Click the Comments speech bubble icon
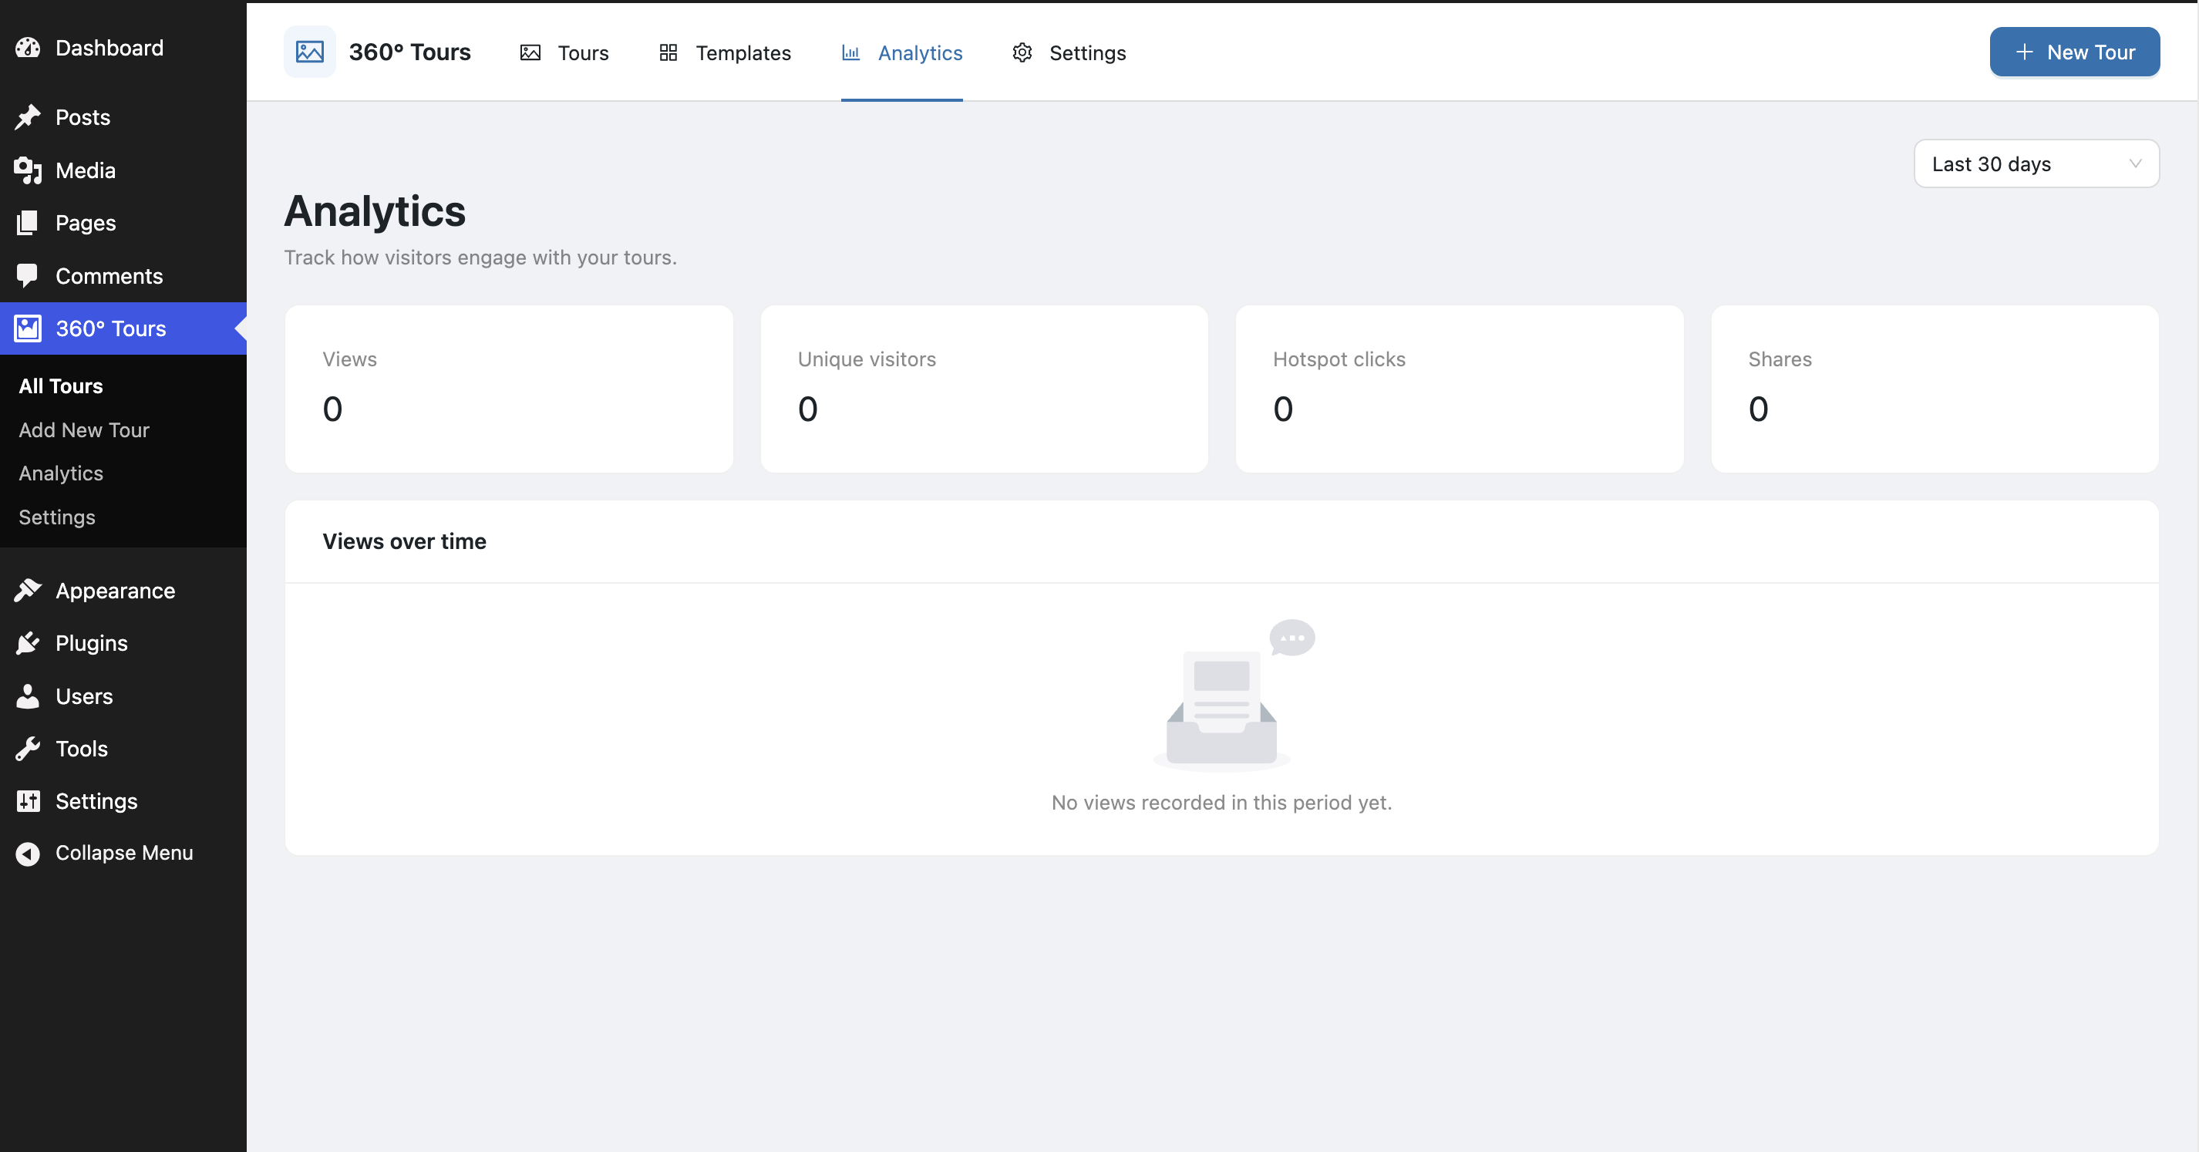2199x1152 pixels. 27,276
